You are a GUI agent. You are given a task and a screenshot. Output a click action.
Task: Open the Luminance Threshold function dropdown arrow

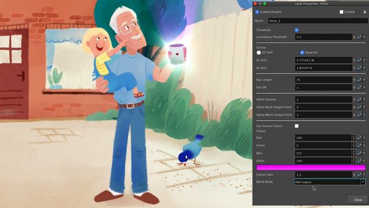coord(364,37)
